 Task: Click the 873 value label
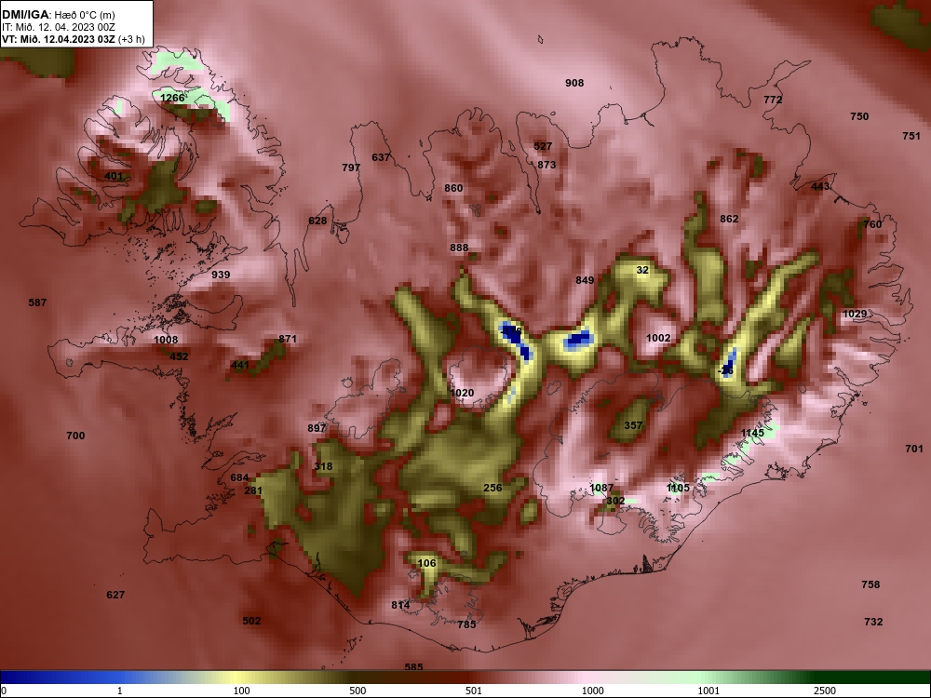[546, 165]
